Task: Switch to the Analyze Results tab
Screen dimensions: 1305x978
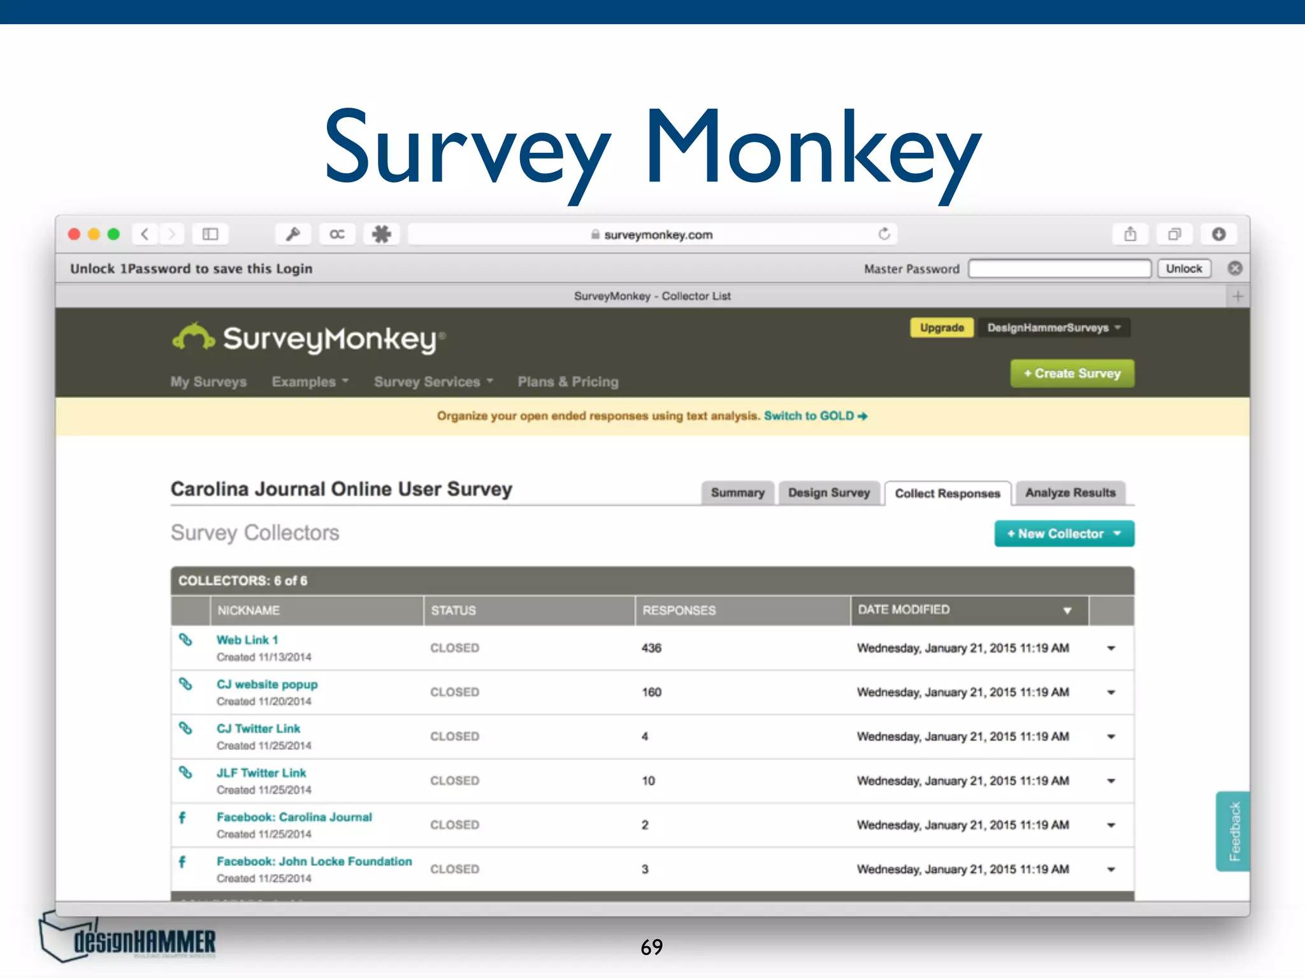Action: pos(1071,493)
